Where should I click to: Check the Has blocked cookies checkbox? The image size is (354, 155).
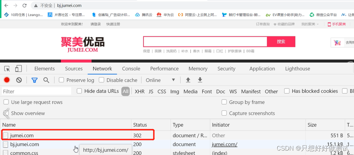(287, 91)
